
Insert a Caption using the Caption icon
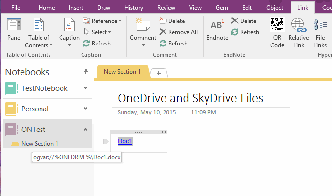click(x=69, y=25)
